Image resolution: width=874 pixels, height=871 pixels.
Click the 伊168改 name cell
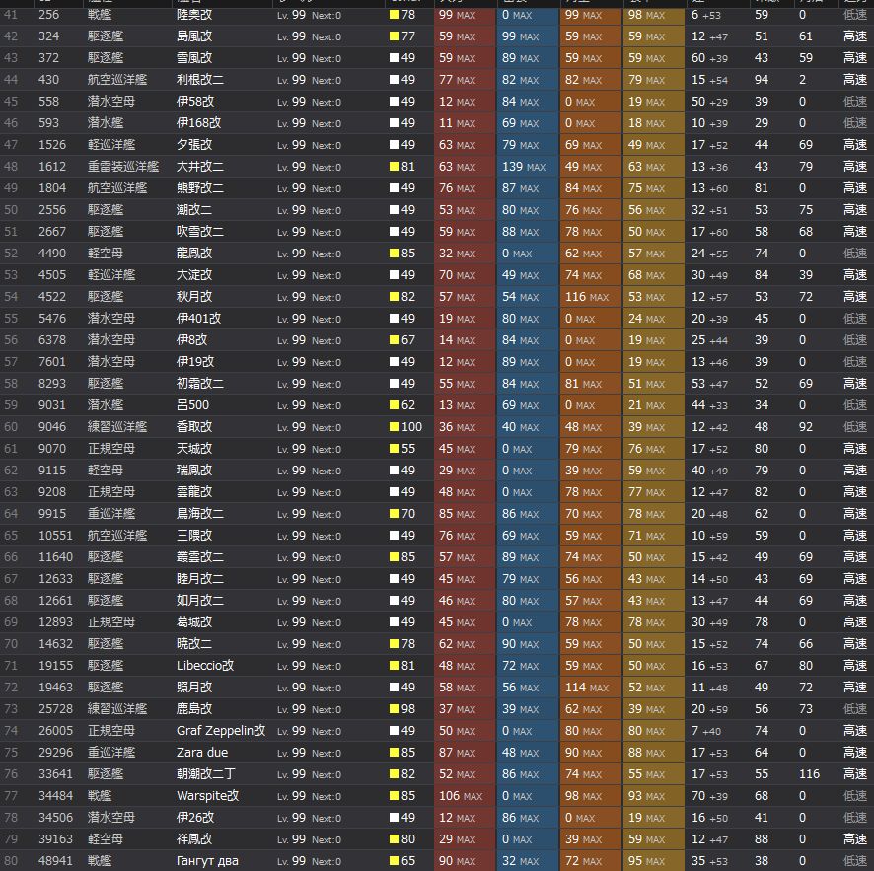coord(198,123)
